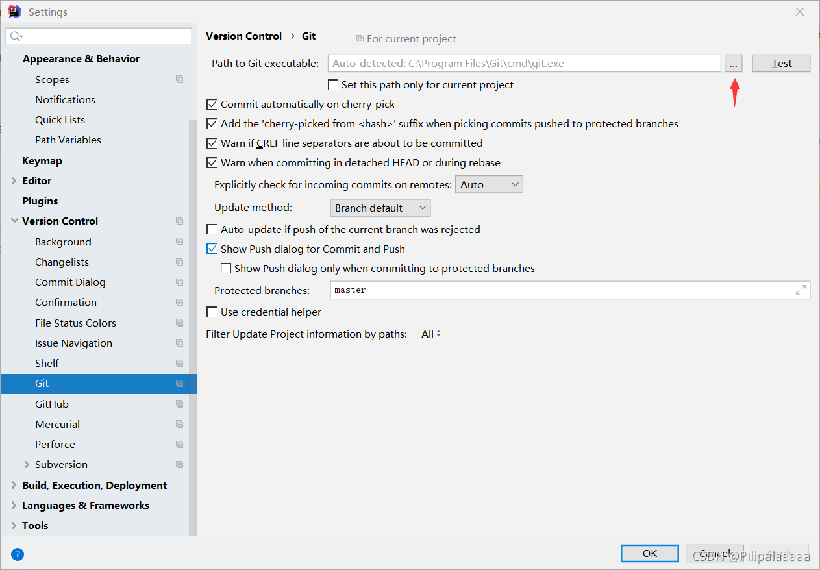
Task: Focus the settings search box
Action: pyautogui.click(x=99, y=36)
